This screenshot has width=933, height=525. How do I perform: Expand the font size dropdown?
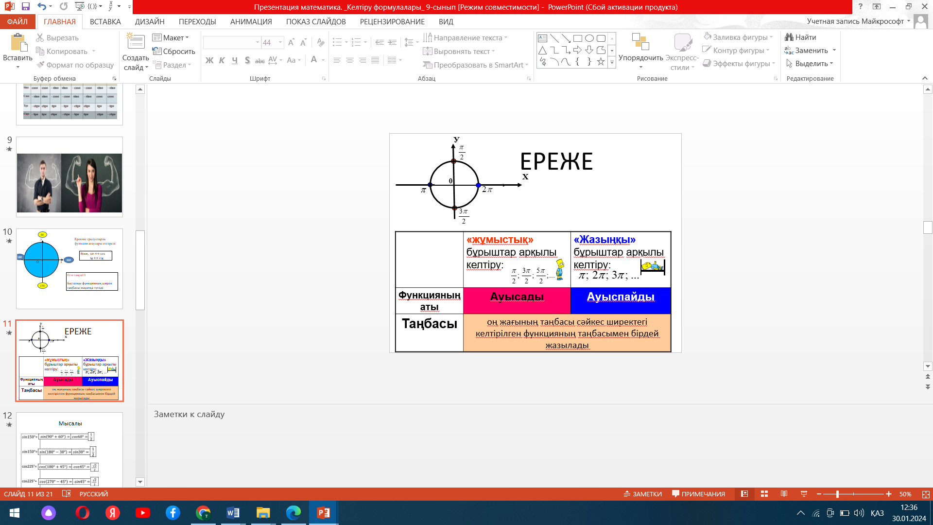(280, 43)
